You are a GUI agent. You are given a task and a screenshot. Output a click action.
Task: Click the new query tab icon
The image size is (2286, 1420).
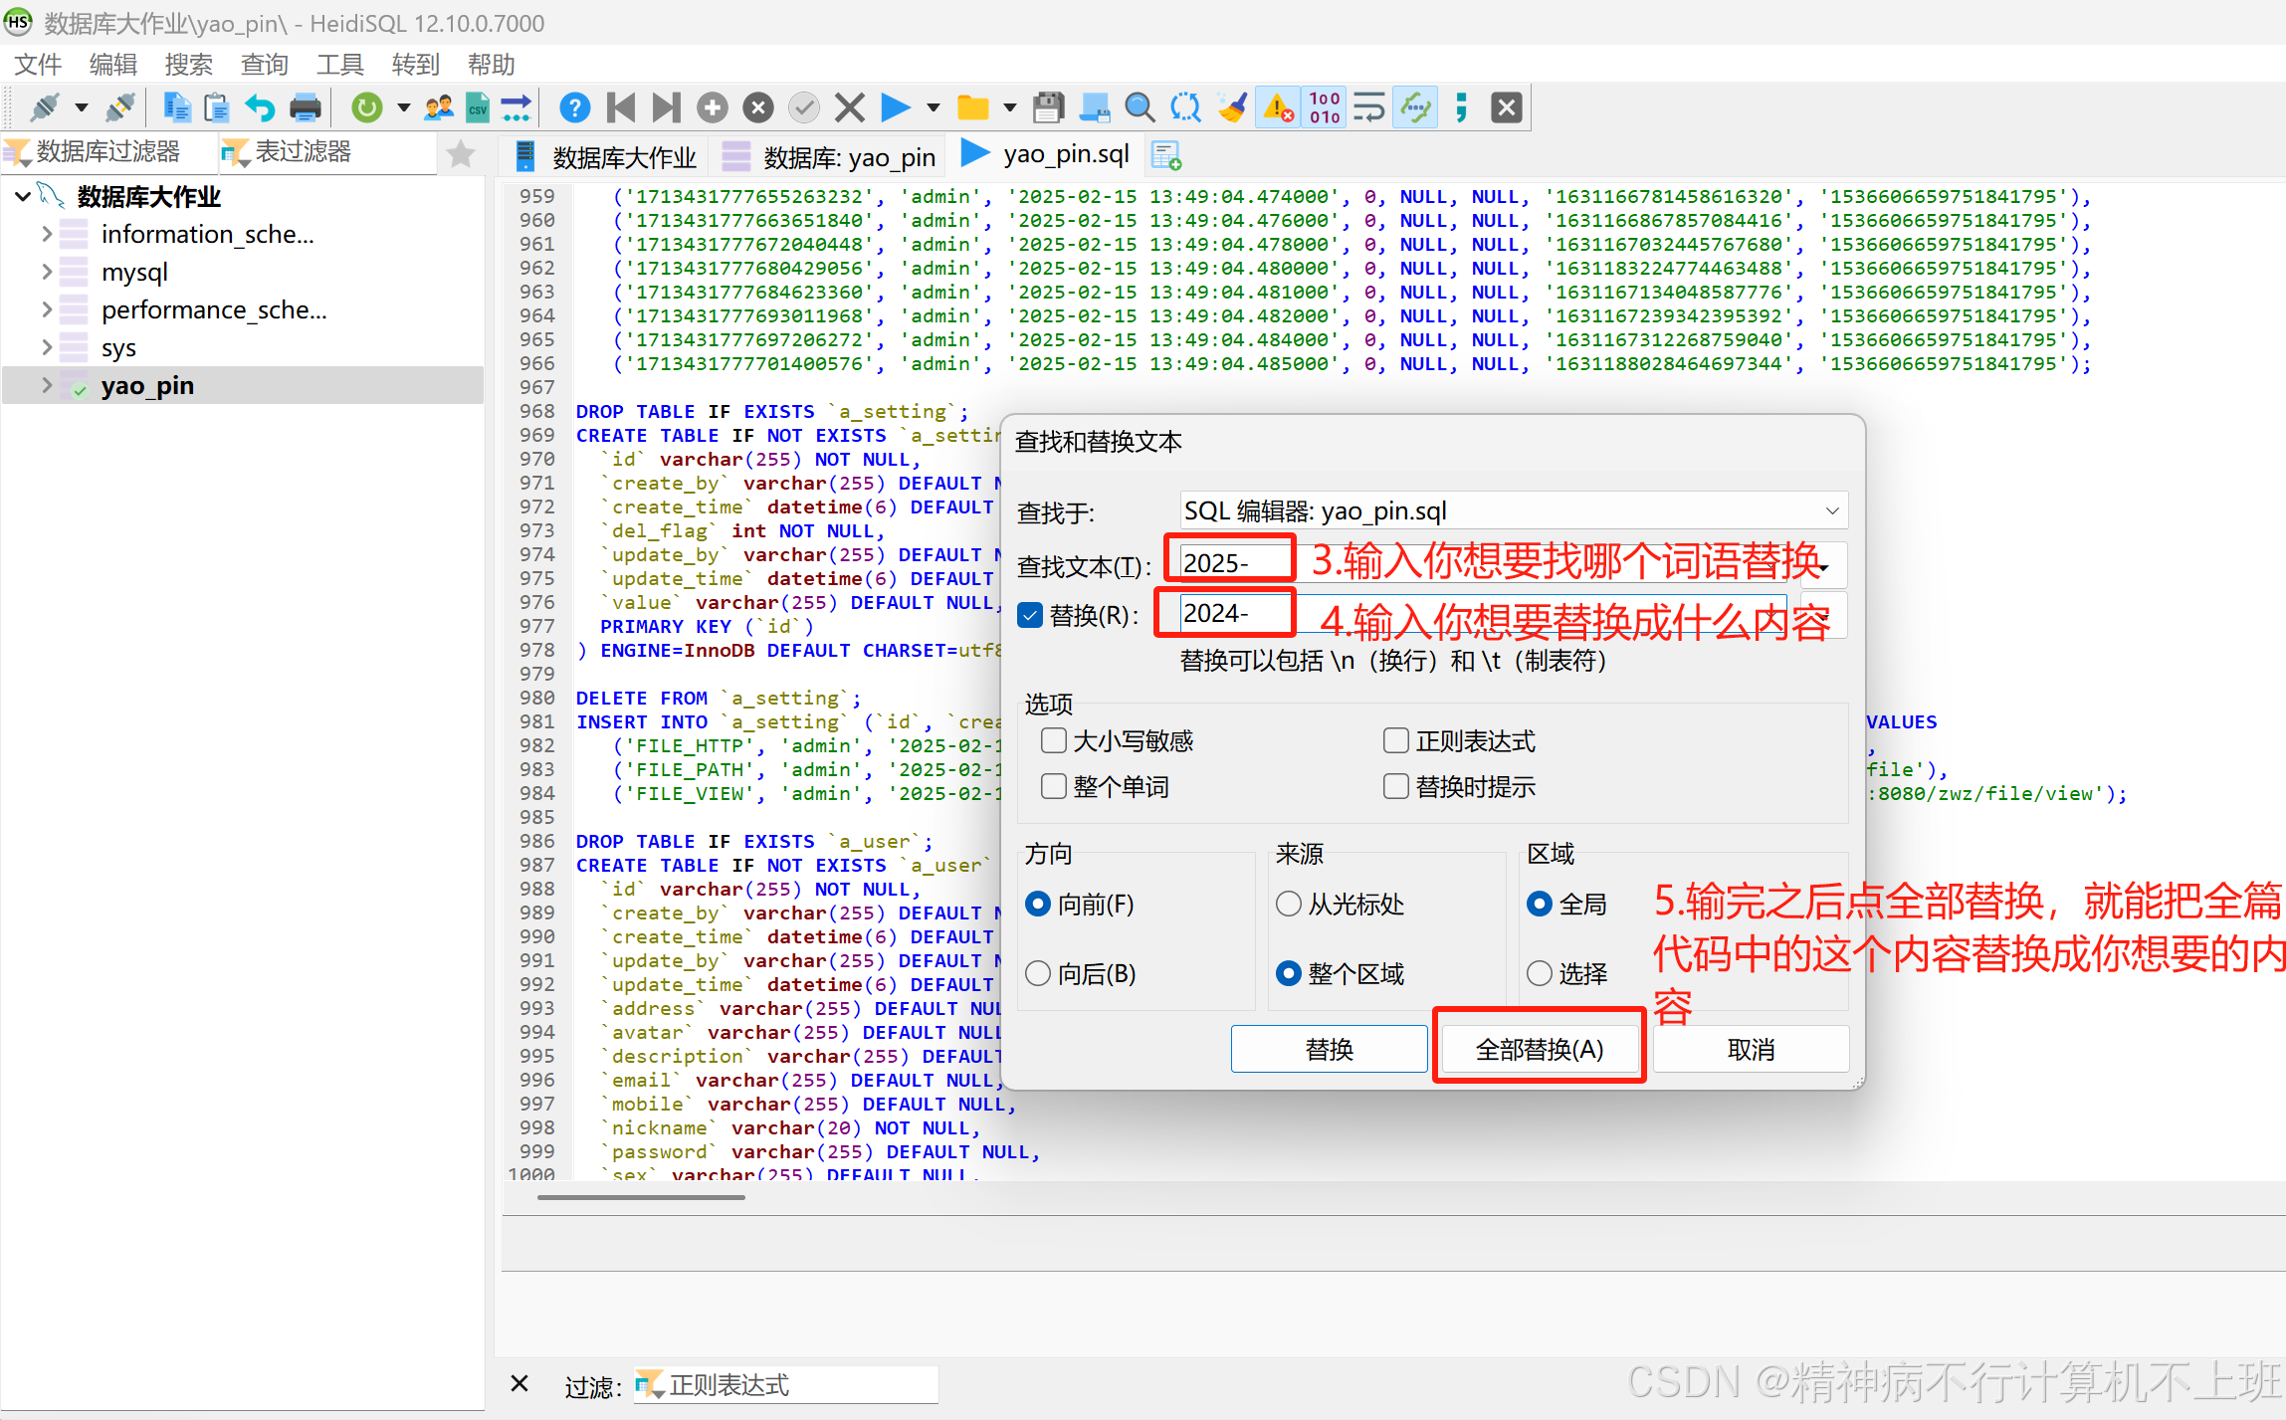[x=1165, y=156]
